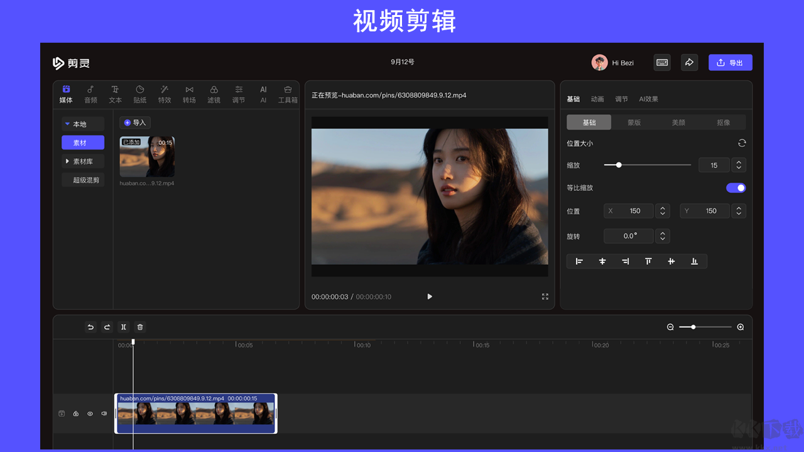This screenshot has width=804, height=452.
Task: Open the AI panel in the toolbar
Action: click(263, 94)
